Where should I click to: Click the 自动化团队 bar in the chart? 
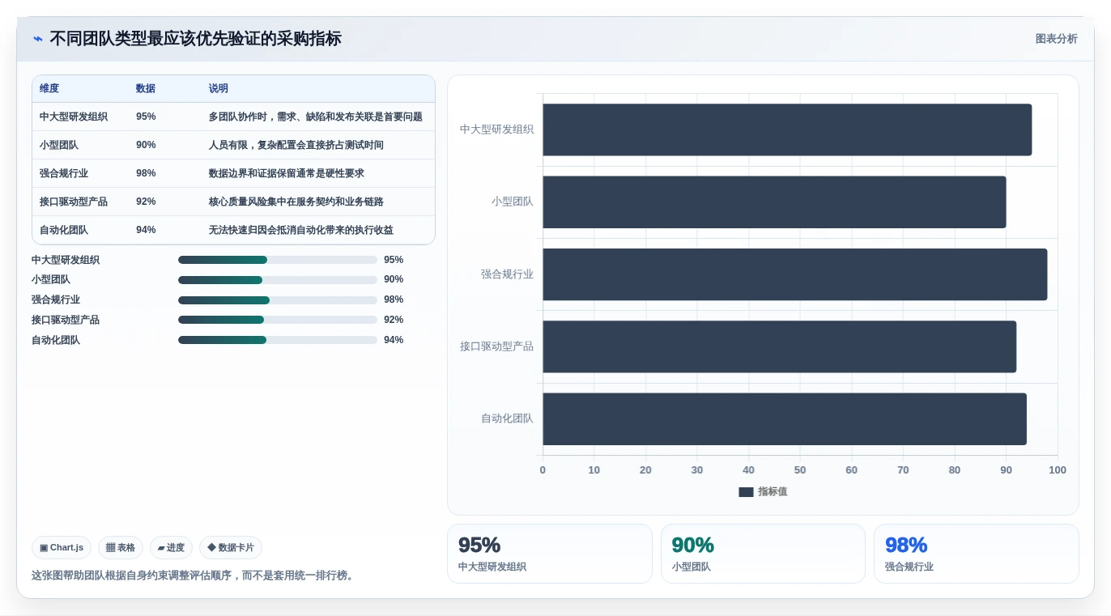tap(785, 419)
